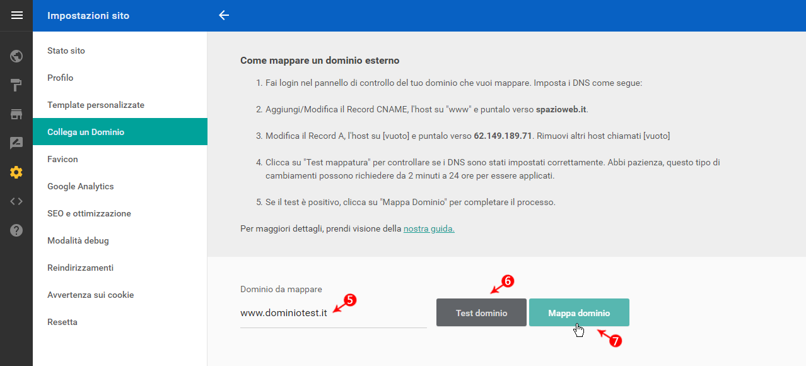Open Avvertenza sui cookie settings
This screenshot has width=806, height=366.
[x=90, y=295]
